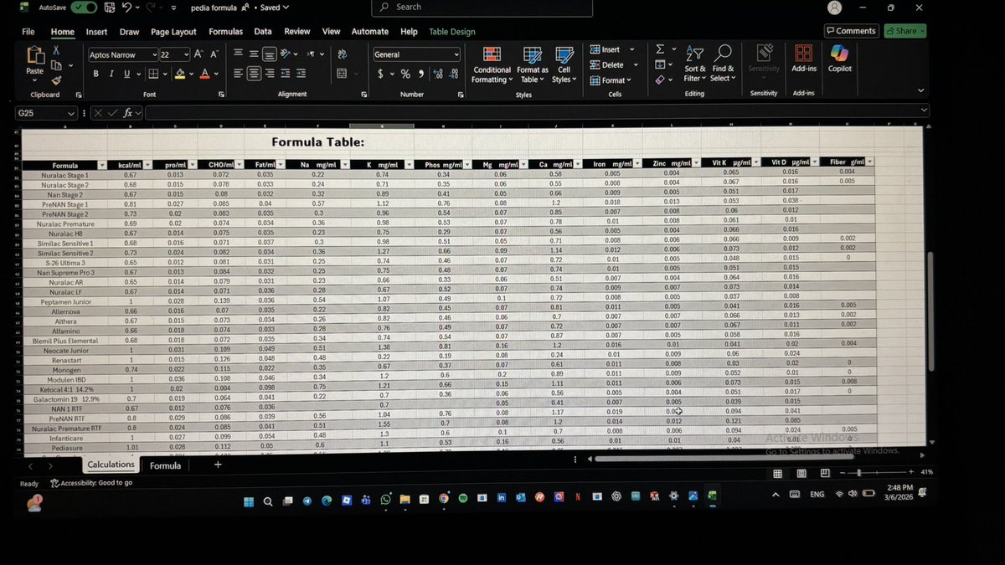Click Undo arrow in title bar
Image resolution: width=1005 pixels, height=565 pixels.
pos(126,8)
